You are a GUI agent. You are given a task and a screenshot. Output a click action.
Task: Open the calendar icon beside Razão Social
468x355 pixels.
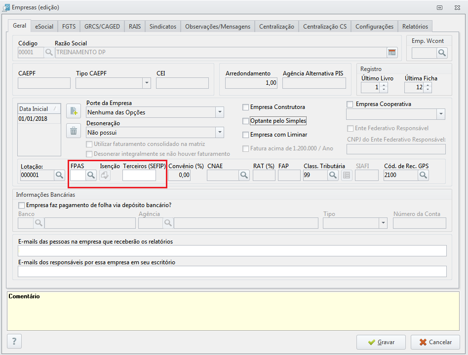392,52
